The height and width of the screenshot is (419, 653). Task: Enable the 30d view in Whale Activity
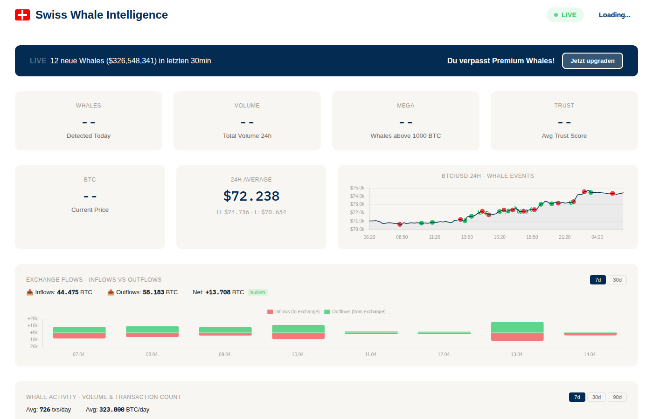click(597, 397)
